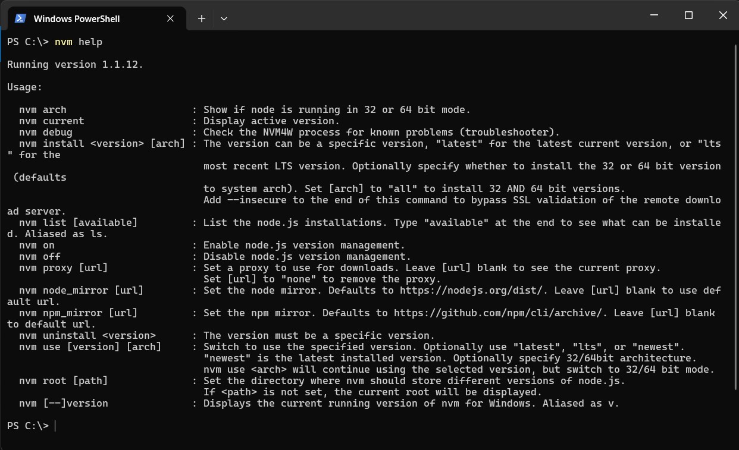
Task: Select the Windows PowerShell tab
Action: tap(77, 18)
